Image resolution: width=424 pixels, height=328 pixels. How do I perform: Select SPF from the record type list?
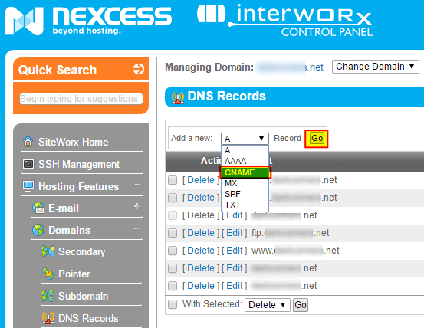pyautogui.click(x=245, y=194)
